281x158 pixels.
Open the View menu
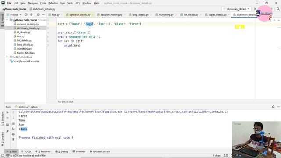tap(23, 3)
